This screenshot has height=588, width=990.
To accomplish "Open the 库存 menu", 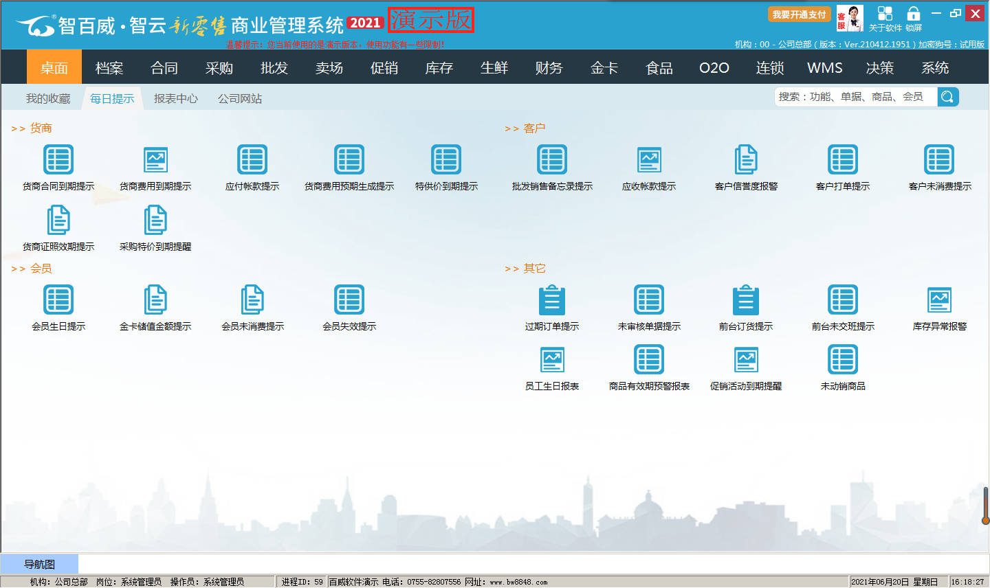I will [x=439, y=68].
